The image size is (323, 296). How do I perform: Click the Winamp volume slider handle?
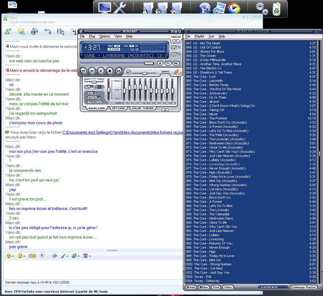tap(144, 73)
